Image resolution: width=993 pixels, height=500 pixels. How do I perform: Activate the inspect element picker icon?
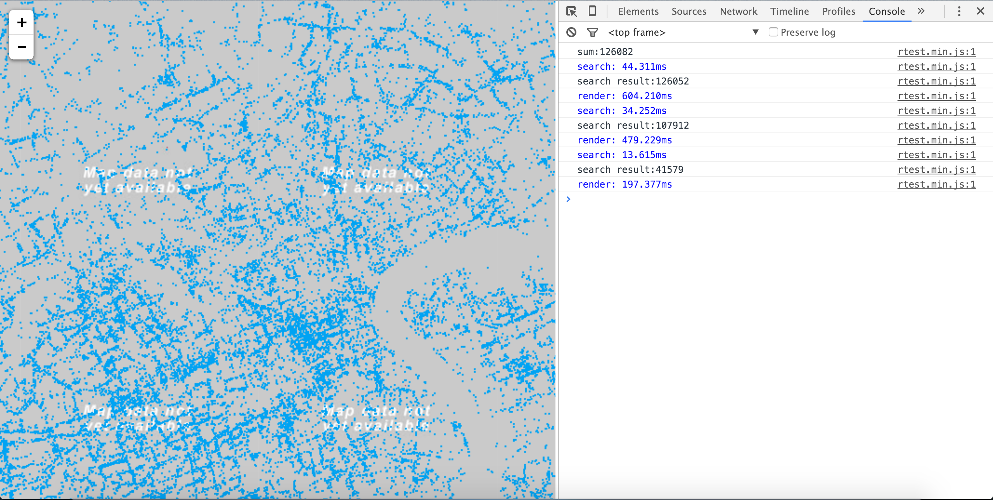coord(571,11)
